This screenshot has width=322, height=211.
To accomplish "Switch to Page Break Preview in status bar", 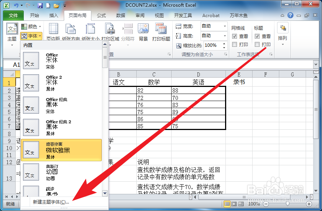I will (x=241, y=204).
